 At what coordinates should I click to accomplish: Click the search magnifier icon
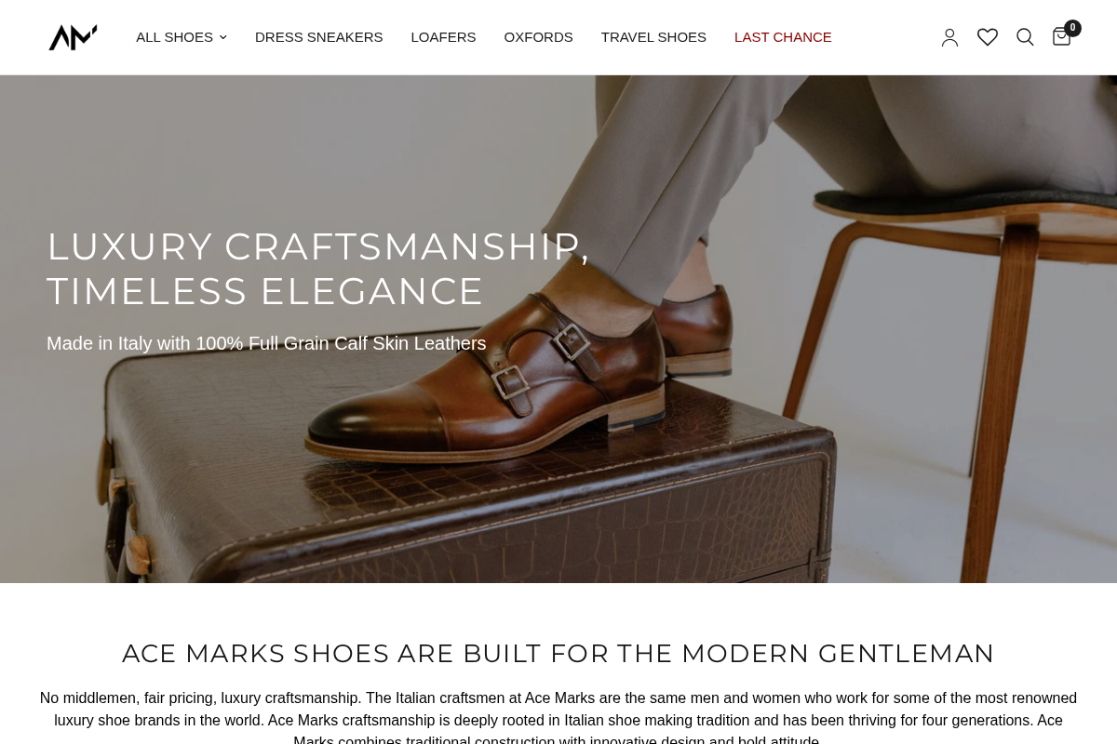[x=1025, y=37]
